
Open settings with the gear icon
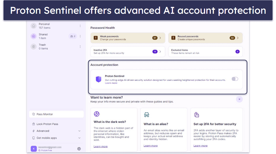pyautogui.click(x=79, y=149)
